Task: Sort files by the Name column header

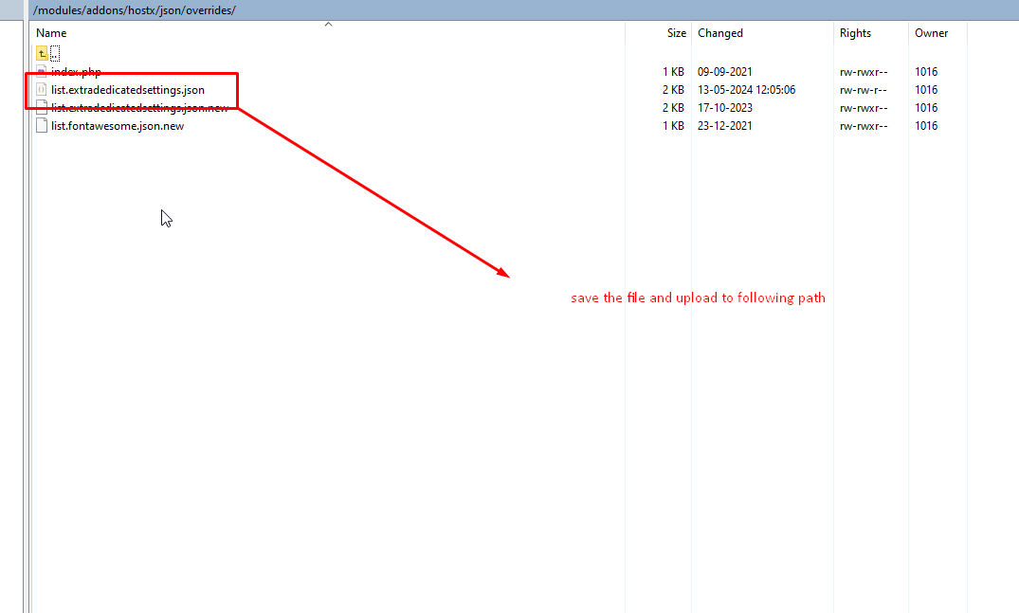Action: 51,33
